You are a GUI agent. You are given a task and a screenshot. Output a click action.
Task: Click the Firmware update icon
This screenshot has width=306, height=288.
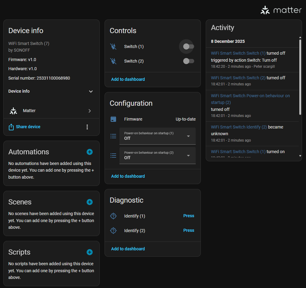[113, 119]
